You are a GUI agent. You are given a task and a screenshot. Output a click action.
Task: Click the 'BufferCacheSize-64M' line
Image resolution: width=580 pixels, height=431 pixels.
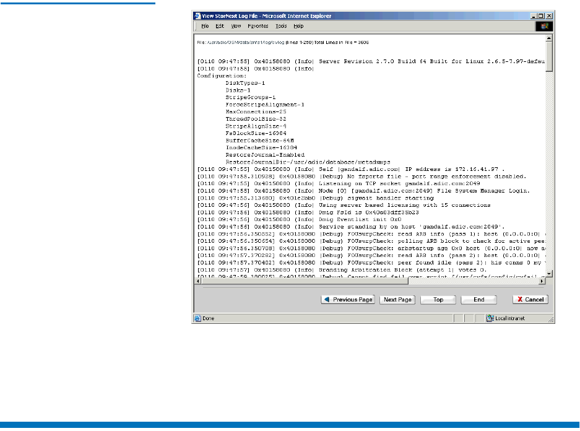pos(259,141)
